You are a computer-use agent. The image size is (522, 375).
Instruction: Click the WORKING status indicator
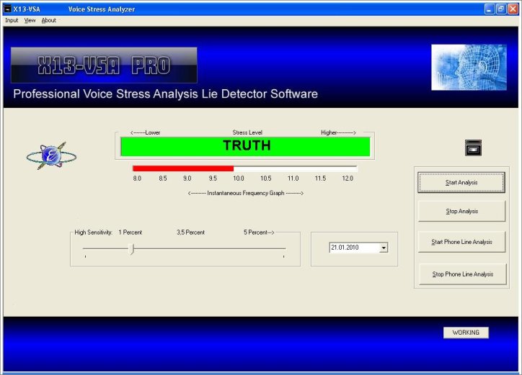(466, 333)
